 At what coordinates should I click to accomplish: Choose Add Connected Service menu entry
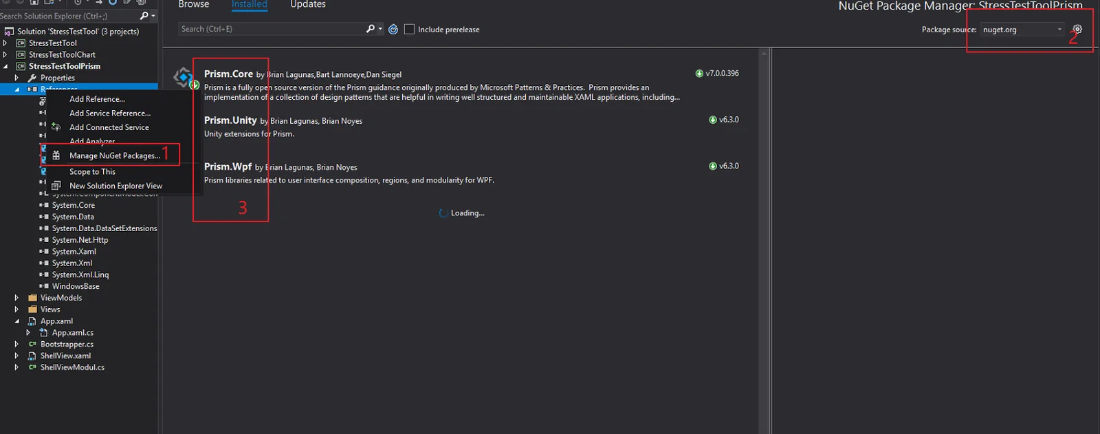coord(109,127)
